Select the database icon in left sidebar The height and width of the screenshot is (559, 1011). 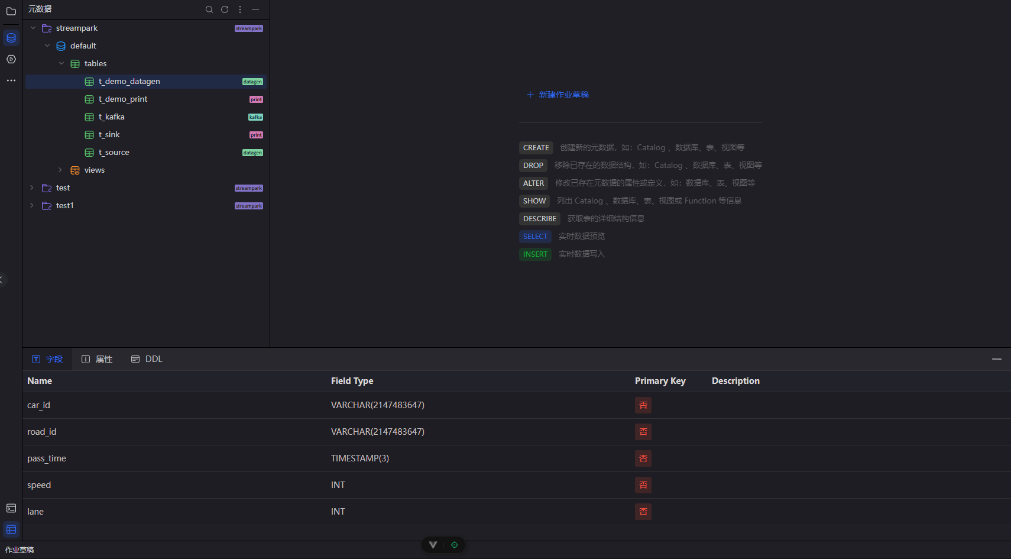(x=11, y=38)
